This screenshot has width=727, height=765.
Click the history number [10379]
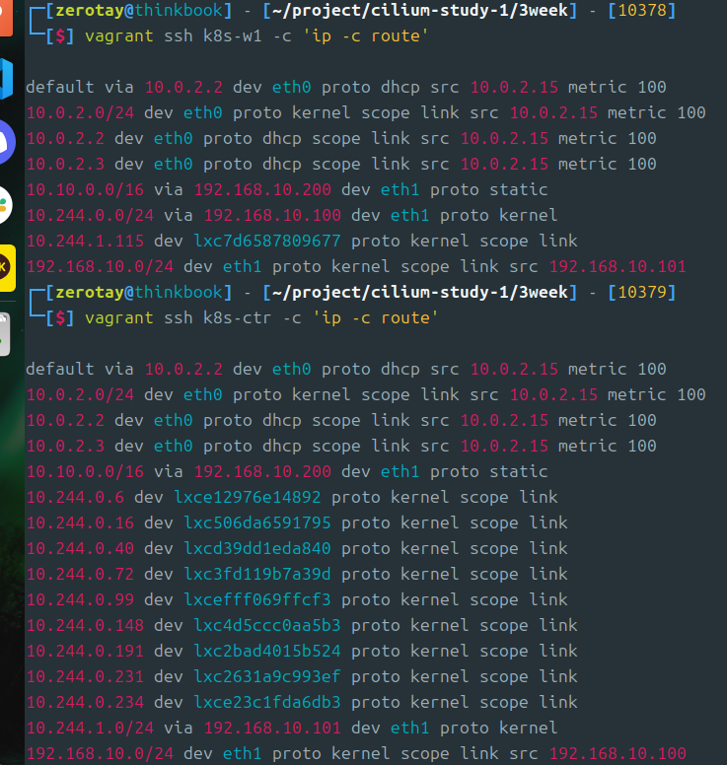[642, 292]
